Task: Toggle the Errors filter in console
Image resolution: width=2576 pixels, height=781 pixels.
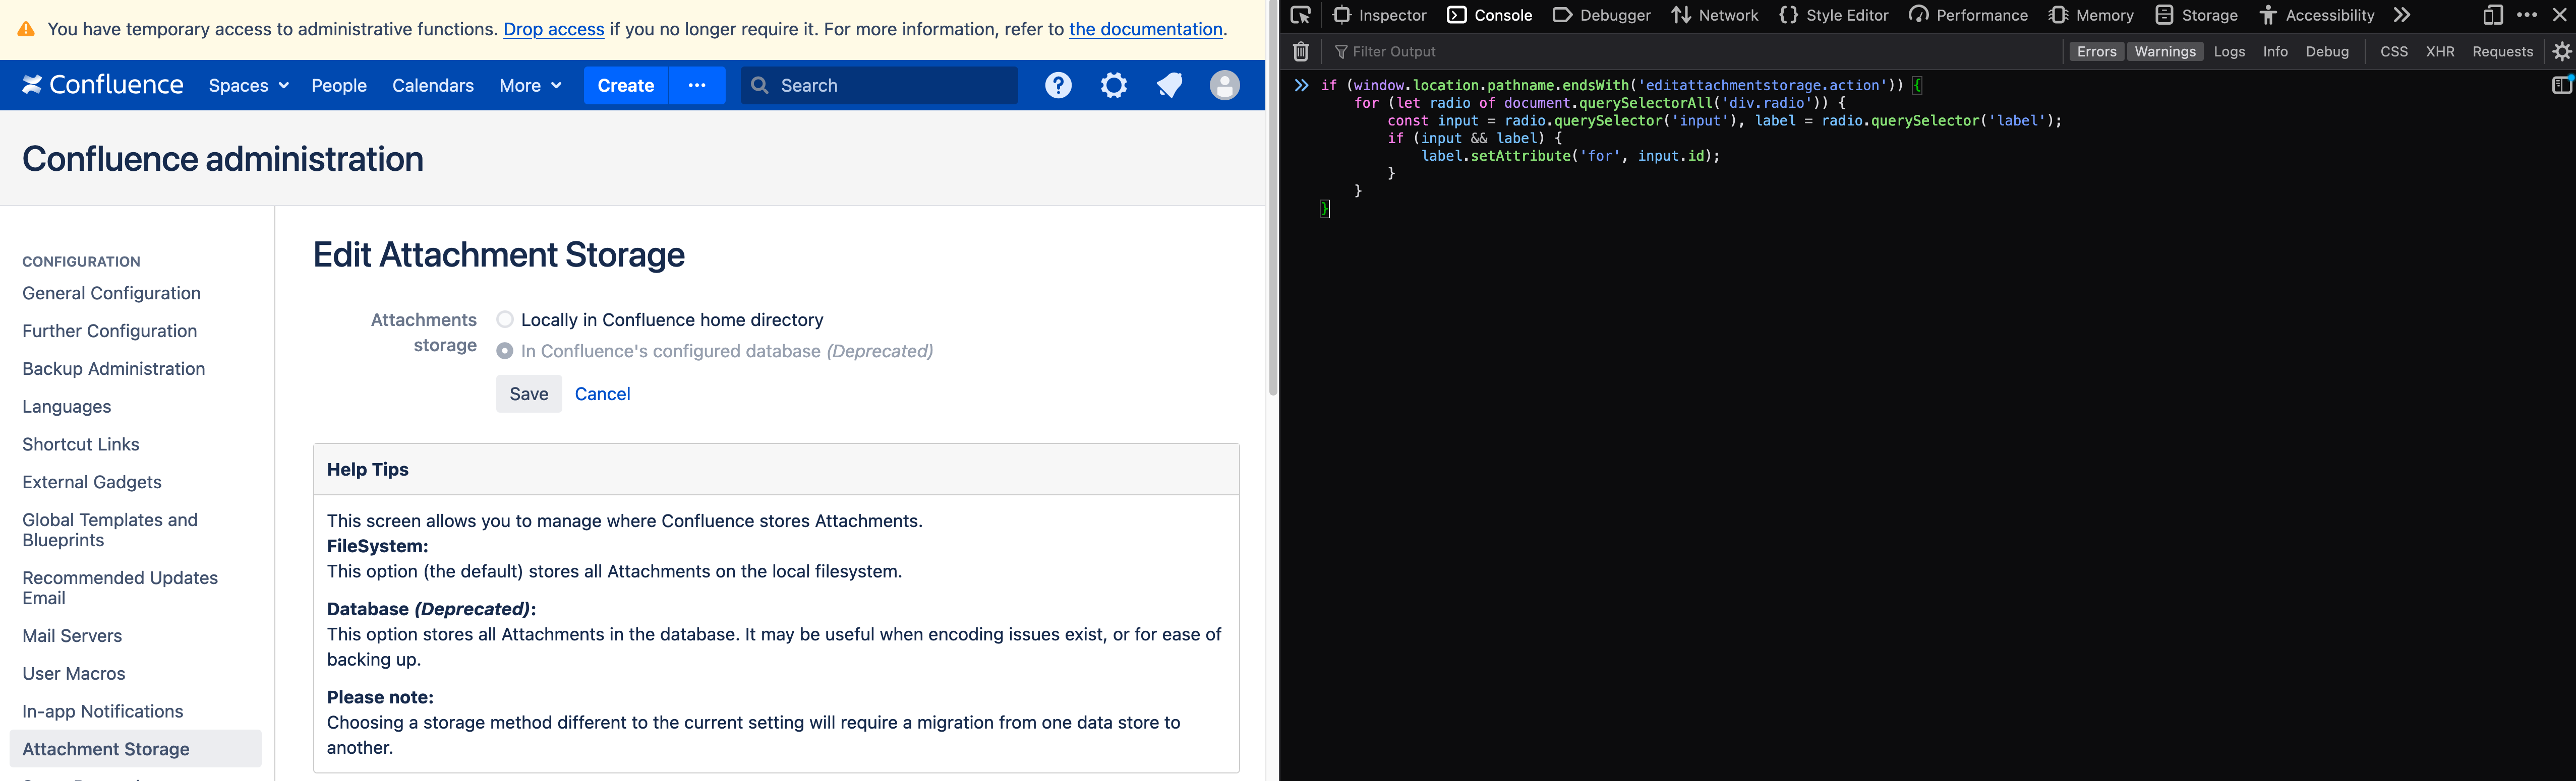Action: pyautogui.click(x=2096, y=52)
